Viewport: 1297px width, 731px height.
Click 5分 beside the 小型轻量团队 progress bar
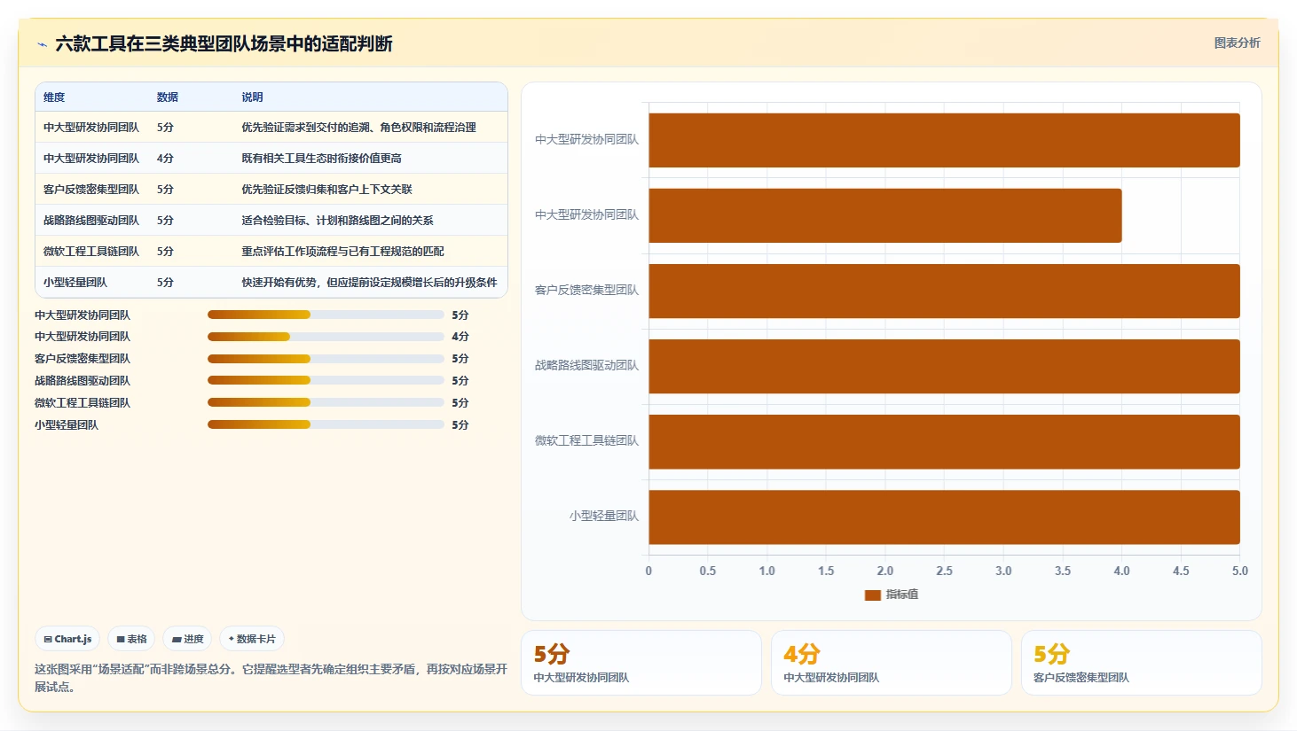tap(460, 425)
